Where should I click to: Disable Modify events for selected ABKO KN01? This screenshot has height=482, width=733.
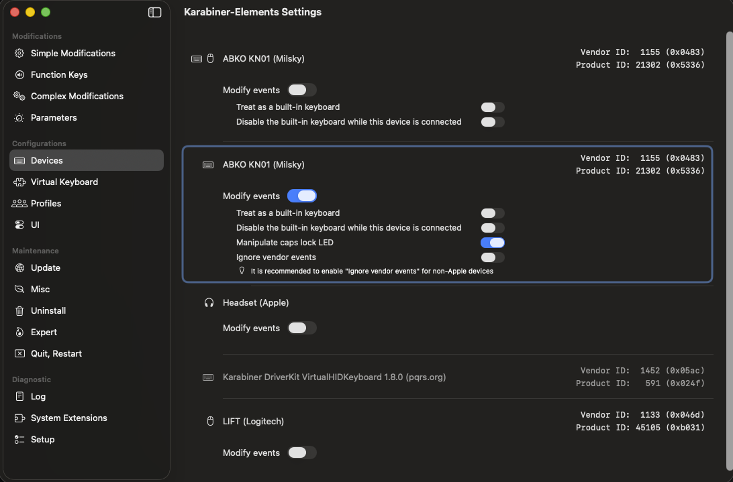pyautogui.click(x=302, y=196)
